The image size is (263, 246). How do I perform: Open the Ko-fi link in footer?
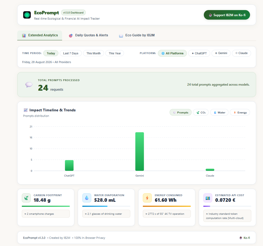(244, 238)
